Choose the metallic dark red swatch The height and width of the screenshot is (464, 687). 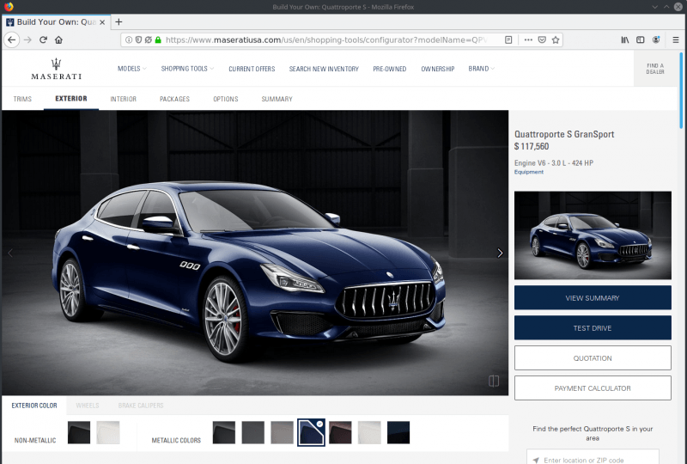click(x=340, y=432)
